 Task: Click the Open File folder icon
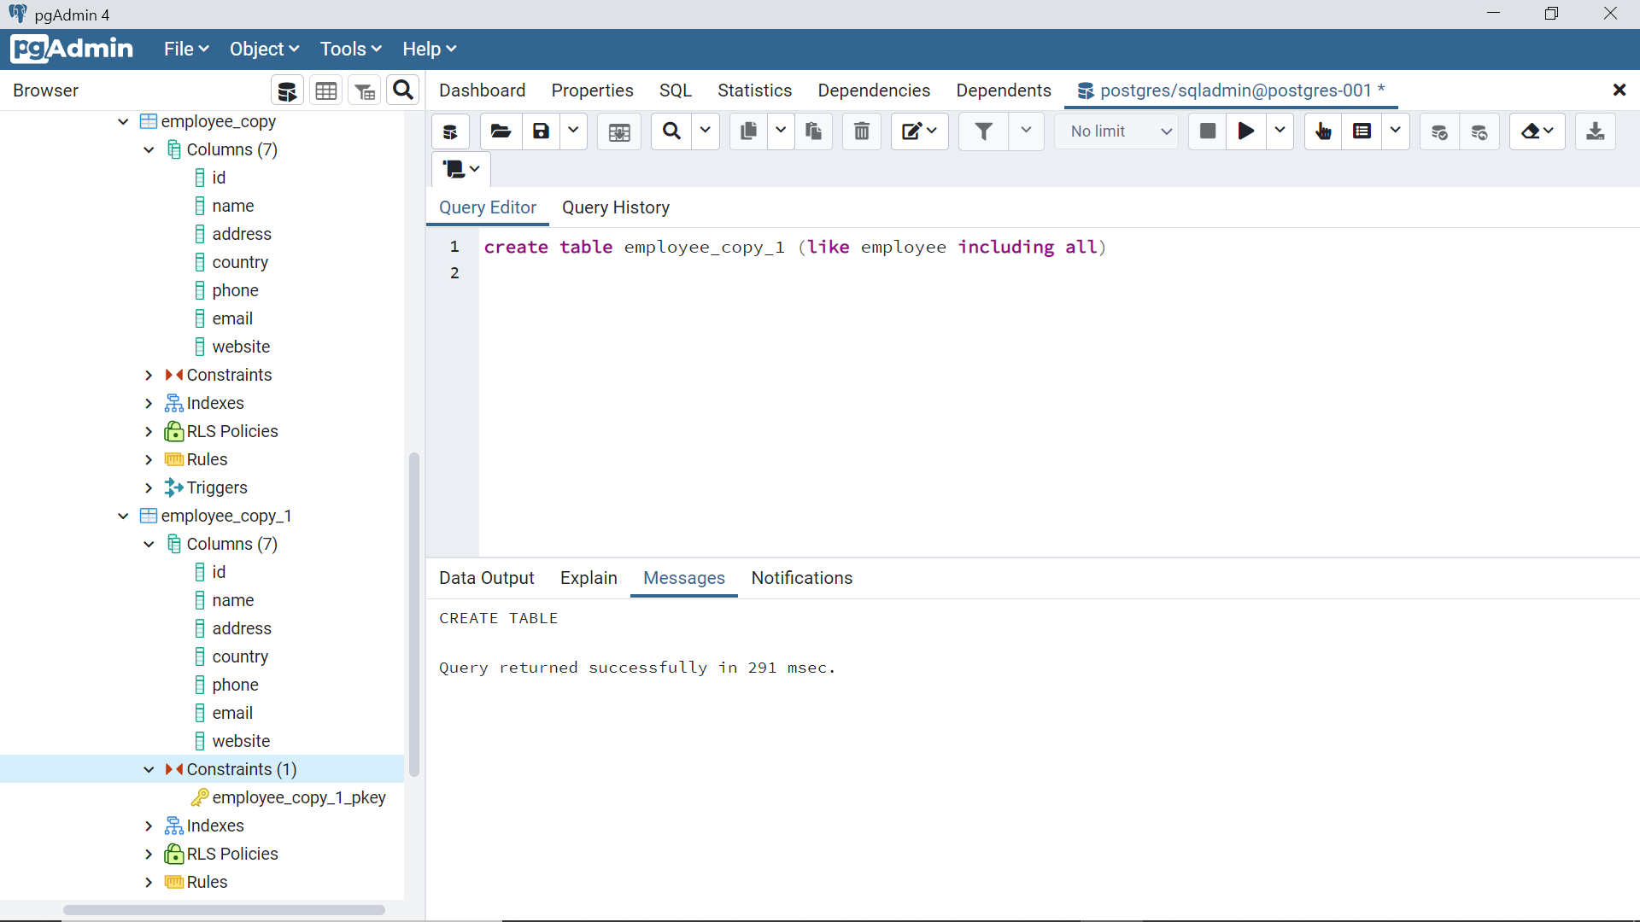(501, 131)
